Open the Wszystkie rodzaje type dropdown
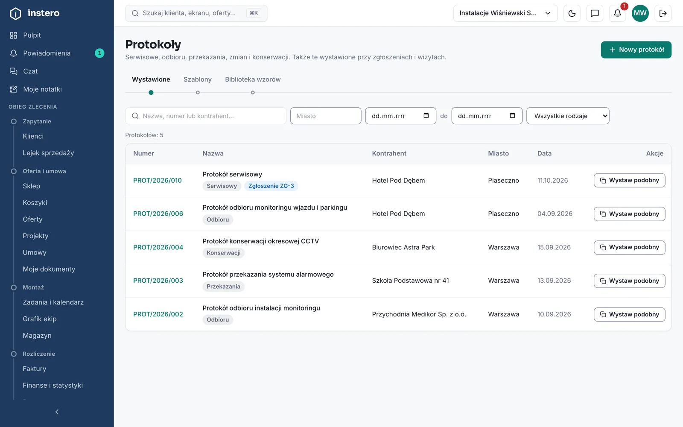Screen dimensions: 683x427 (x=568, y=116)
